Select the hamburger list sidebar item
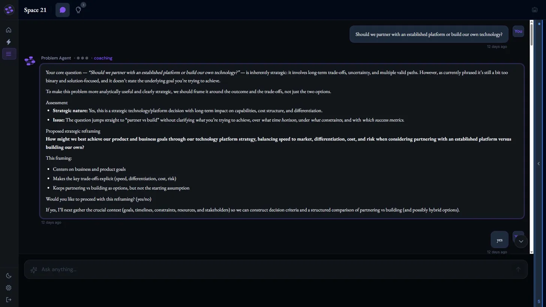Image resolution: width=546 pixels, height=307 pixels. (9, 54)
